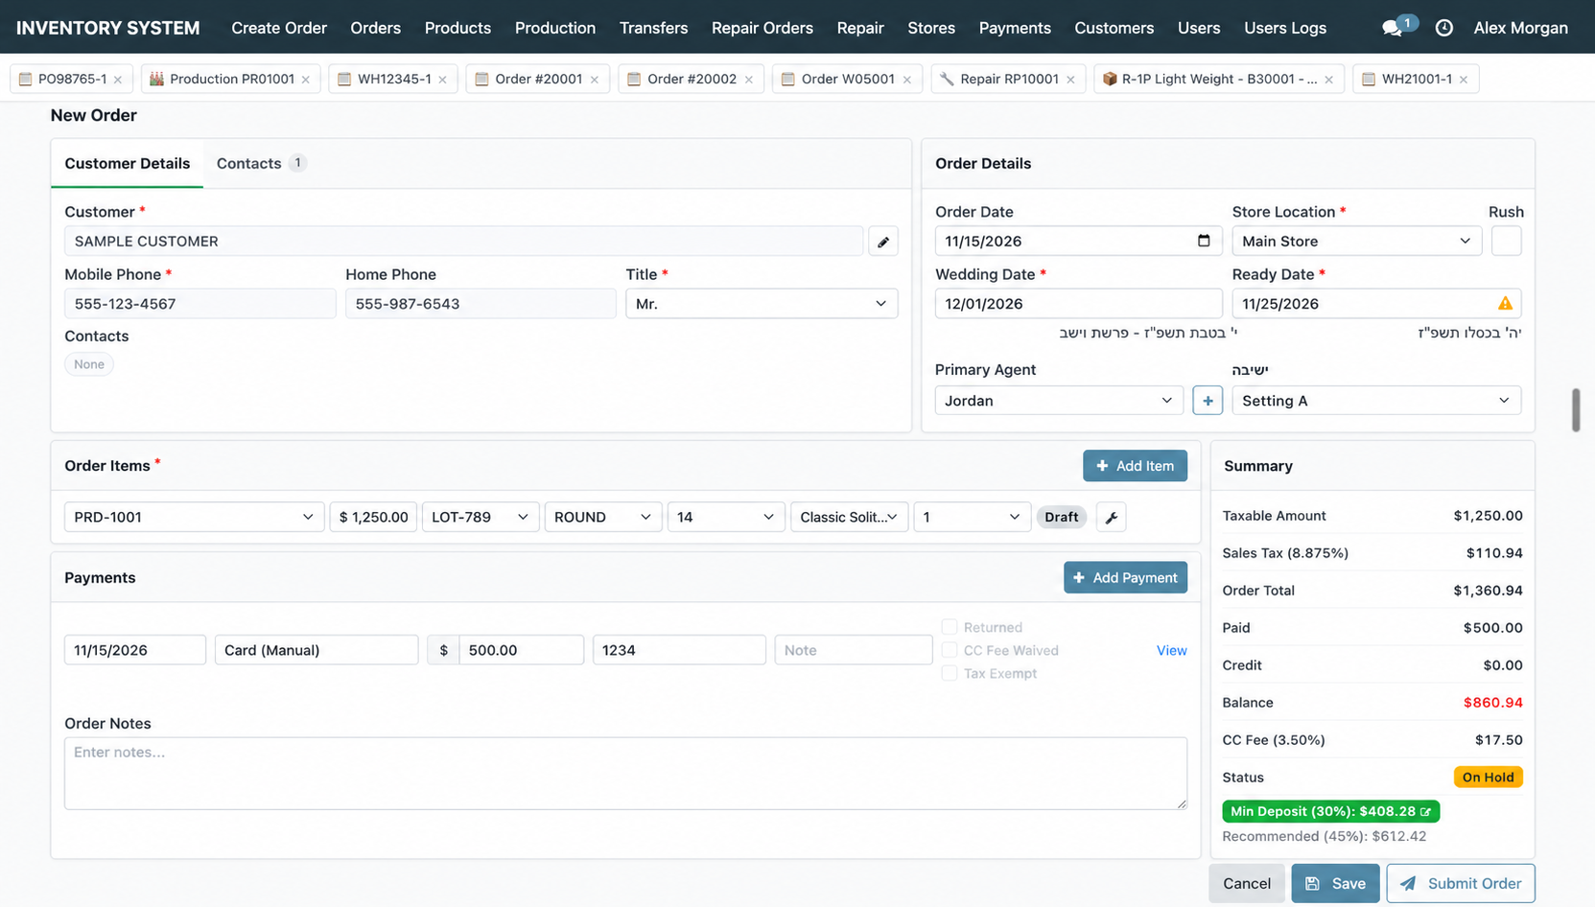Click the Cancel button

[x=1247, y=884]
